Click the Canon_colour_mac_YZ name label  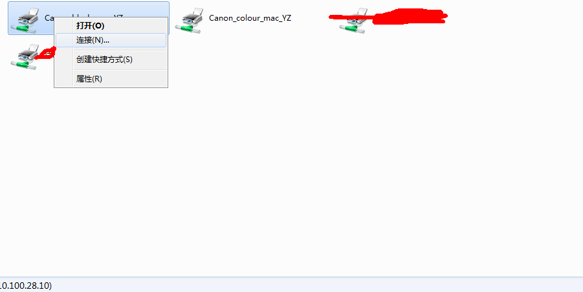pos(250,18)
